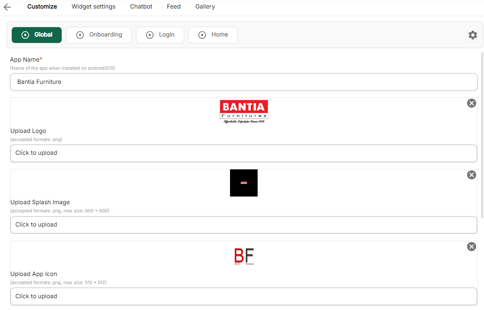Remove the uploaded Bantia logo image

pyautogui.click(x=471, y=103)
